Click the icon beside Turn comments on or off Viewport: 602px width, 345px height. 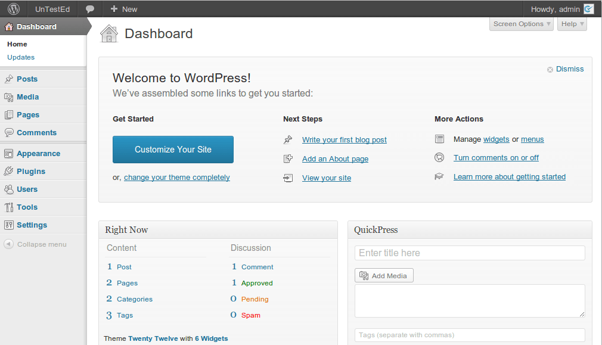point(439,157)
